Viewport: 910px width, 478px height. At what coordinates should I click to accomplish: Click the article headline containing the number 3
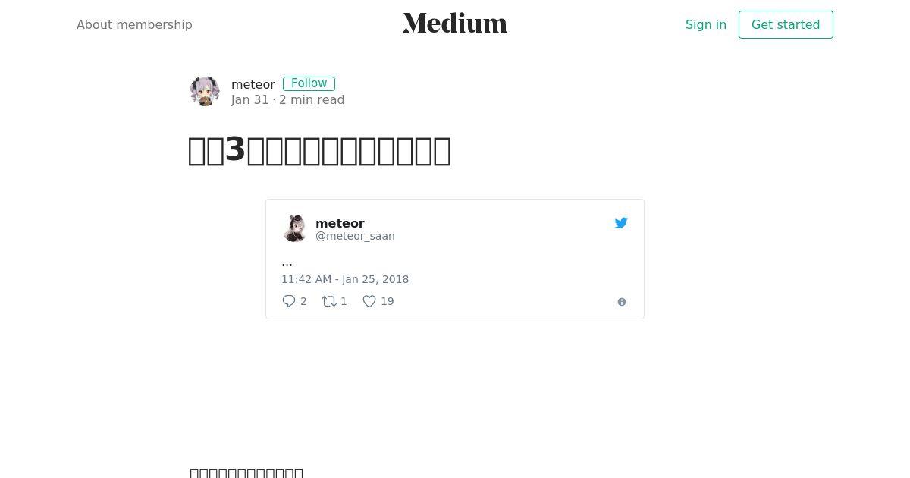click(319, 149)
